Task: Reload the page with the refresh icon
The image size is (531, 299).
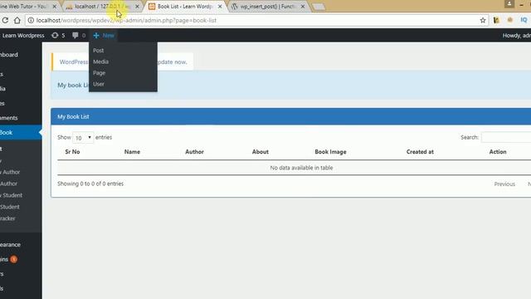Action: point(5,20)
